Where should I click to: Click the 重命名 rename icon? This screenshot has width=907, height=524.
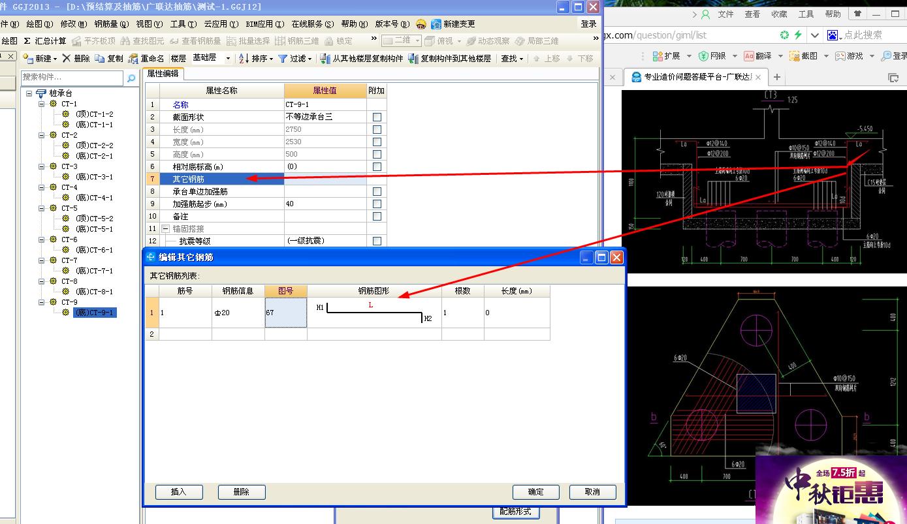133,58
